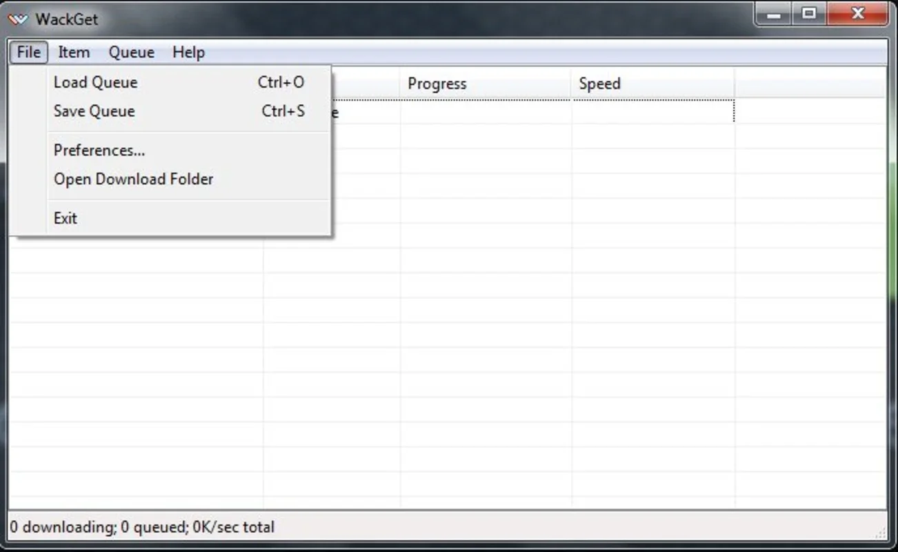Maximize the WackGet window

(x=808, y=14)
